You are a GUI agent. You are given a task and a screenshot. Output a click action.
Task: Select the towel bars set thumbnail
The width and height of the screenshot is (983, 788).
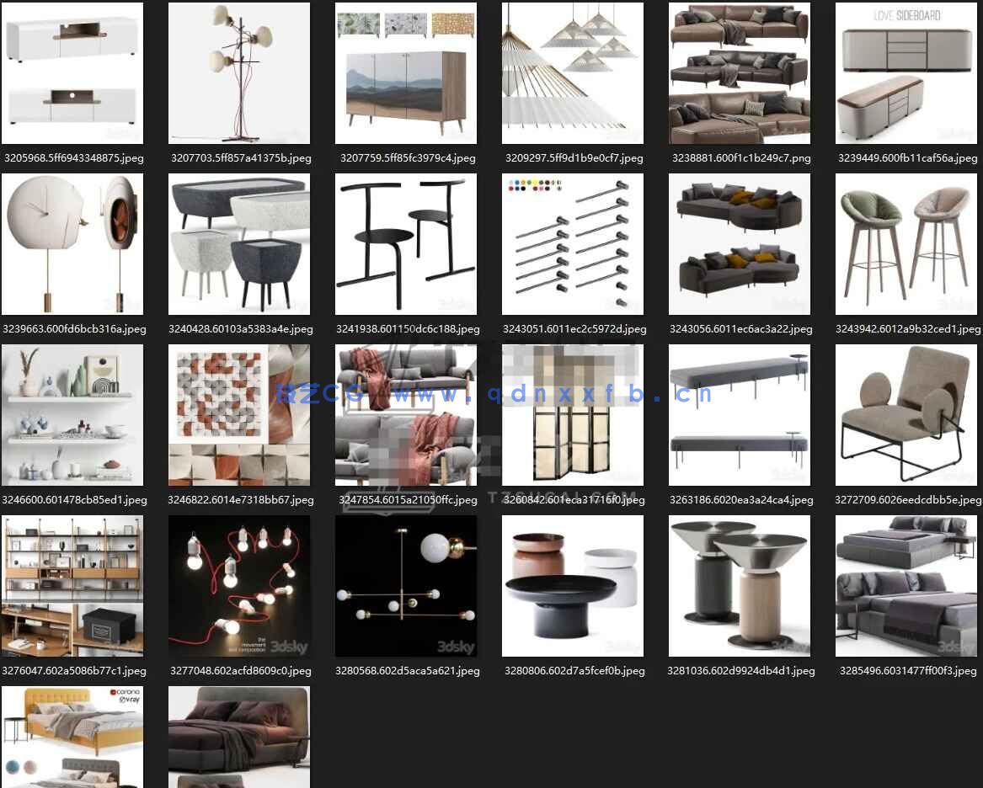[573, 244]
